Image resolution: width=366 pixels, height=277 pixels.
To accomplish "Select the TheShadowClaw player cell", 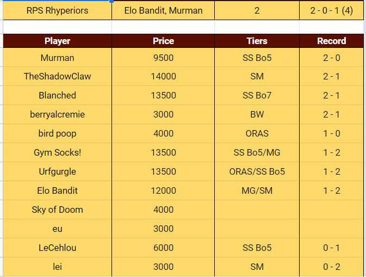I will click(x=57, y=76).
